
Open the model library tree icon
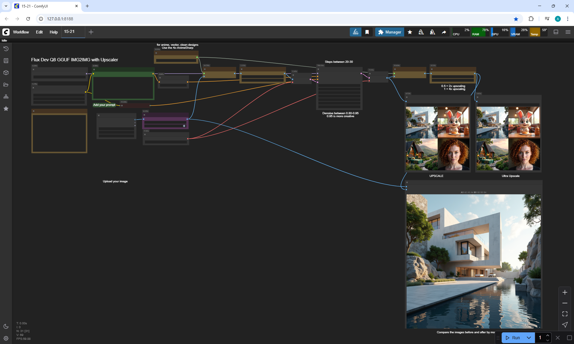point(6,97)
